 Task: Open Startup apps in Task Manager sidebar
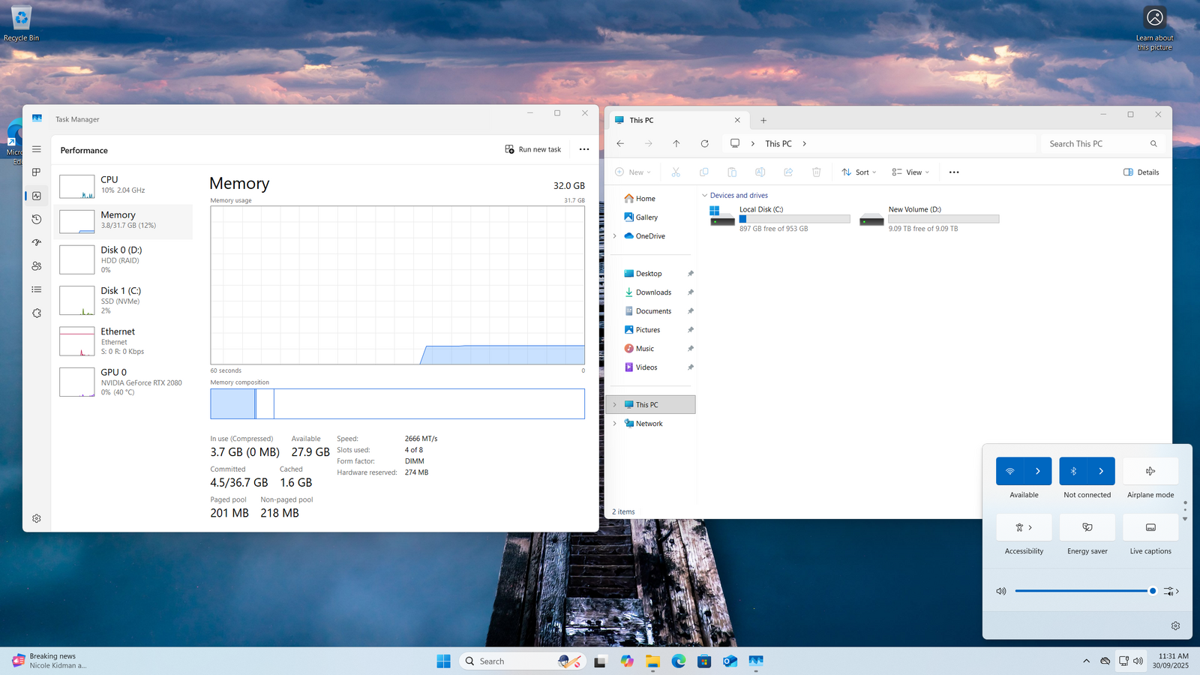[36, 243]
